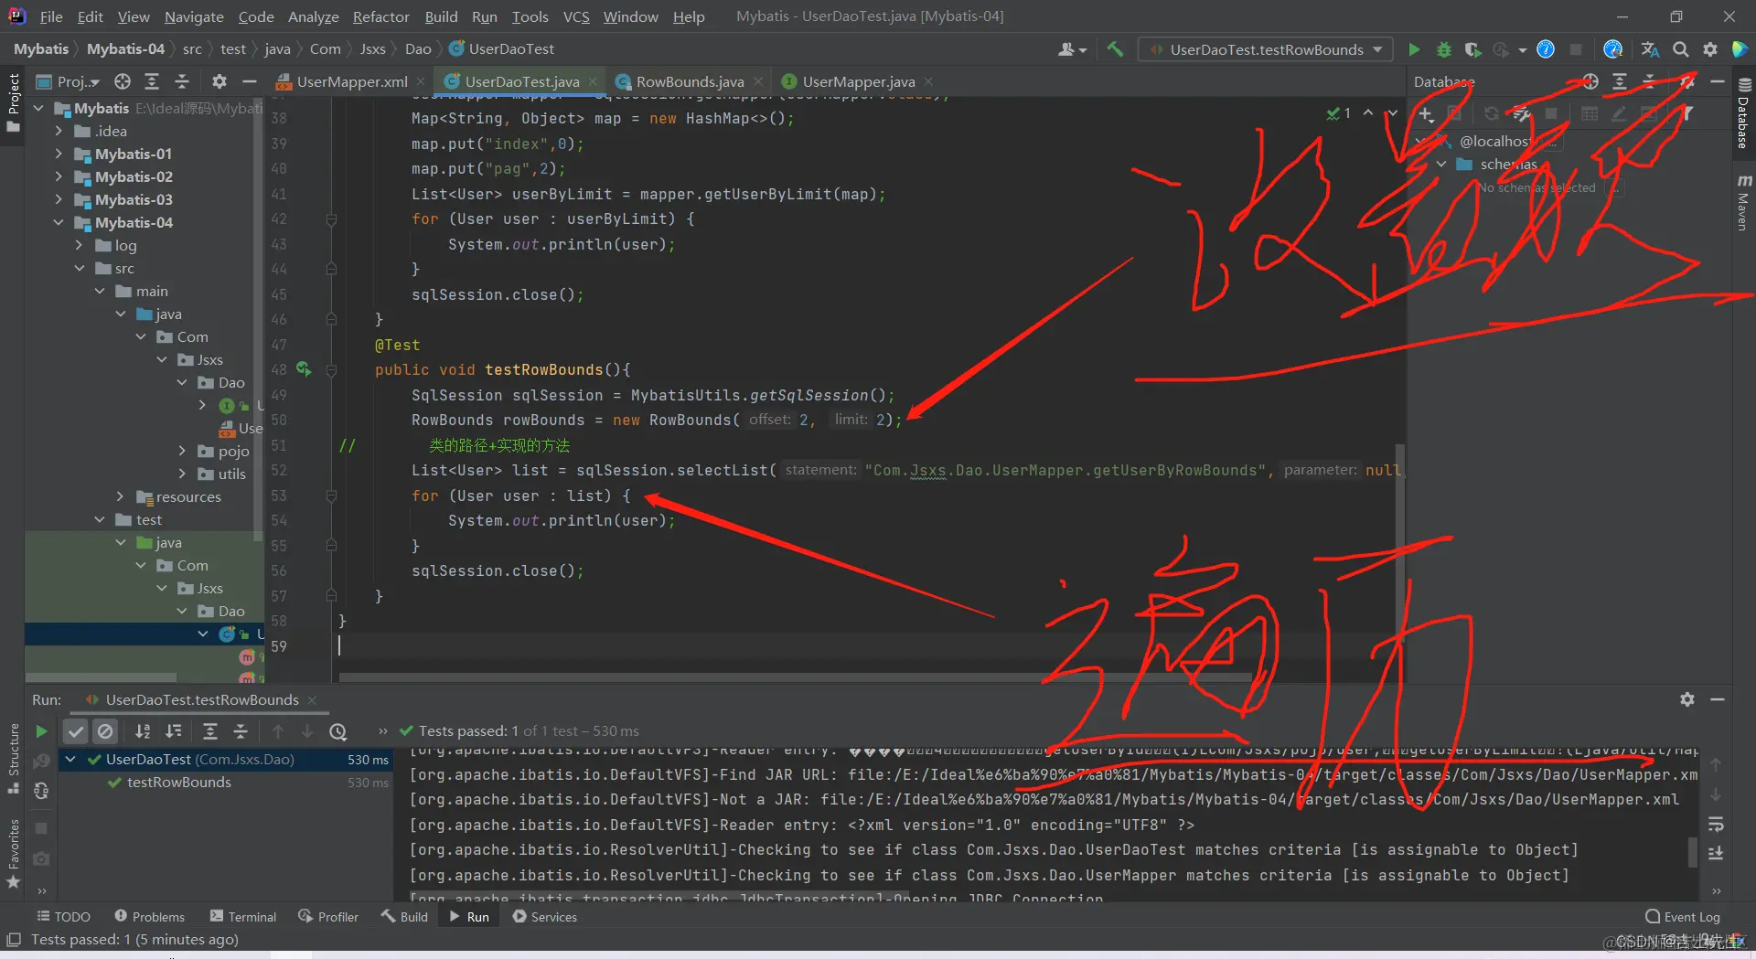Build the project with the hammer icon
Viewport: 1756px width, 959px height.
tap(1115, 49)
